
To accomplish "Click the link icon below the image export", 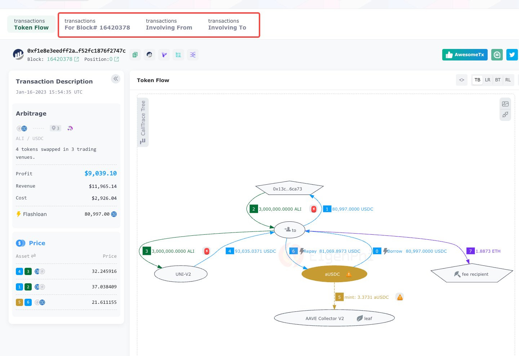I will (x=505, y=114).
